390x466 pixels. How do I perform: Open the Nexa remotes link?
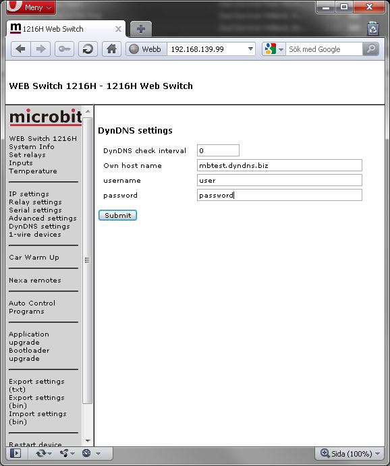pyautogui.click(x=35, y=281)
